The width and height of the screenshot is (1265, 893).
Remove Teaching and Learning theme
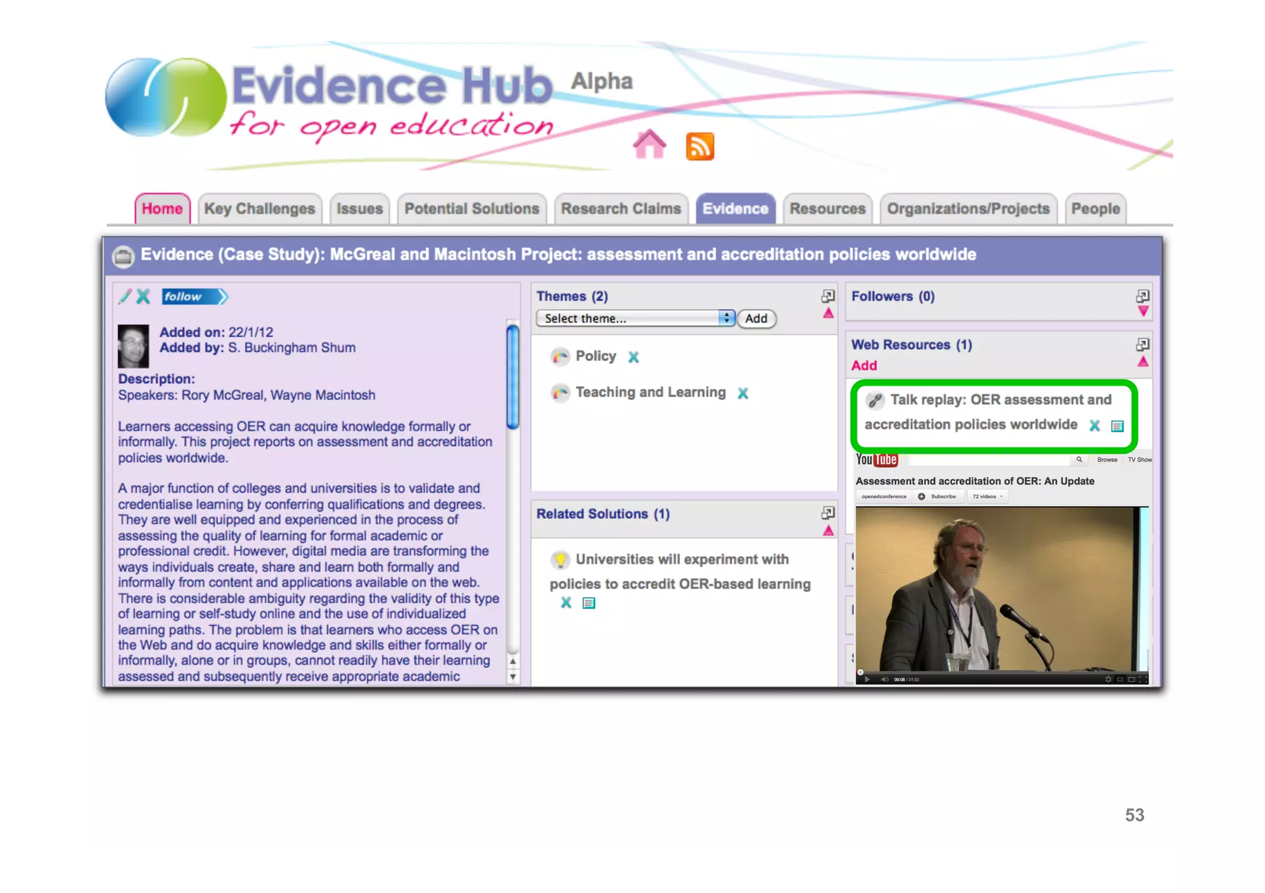tap(742, 393)
